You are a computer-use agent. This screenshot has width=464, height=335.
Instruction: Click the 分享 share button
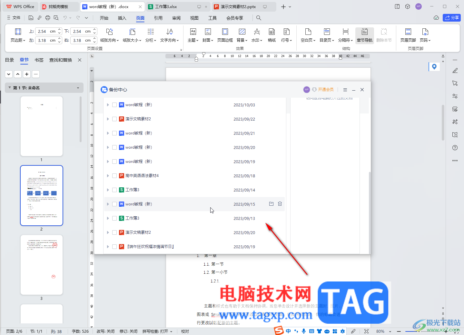[x=452, y=18]
